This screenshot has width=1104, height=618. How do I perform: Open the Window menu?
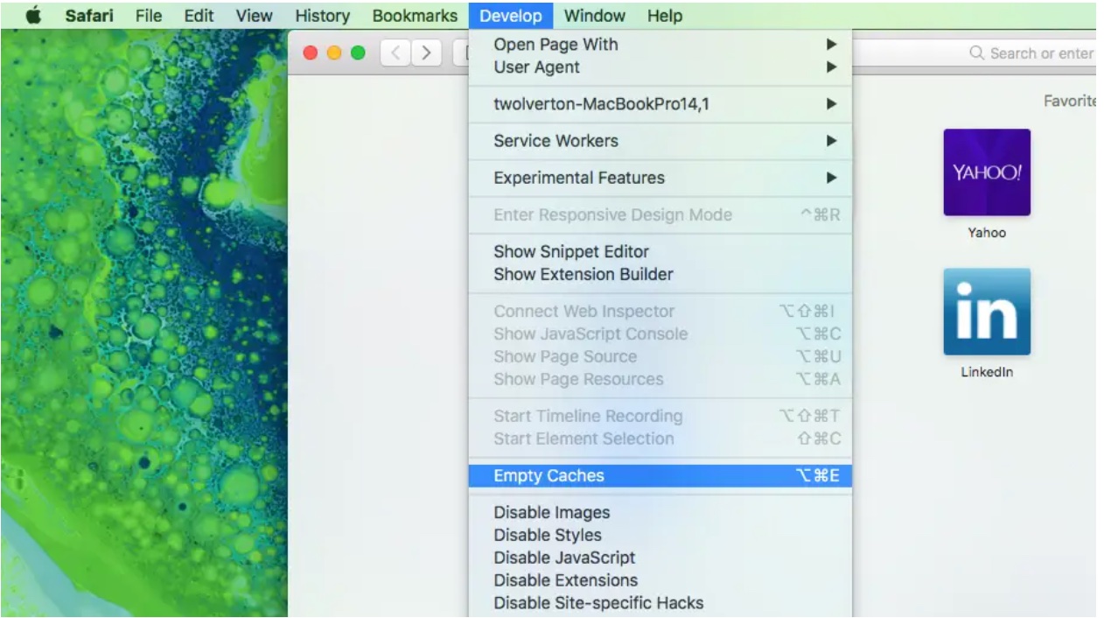click(x=595, y=16)
